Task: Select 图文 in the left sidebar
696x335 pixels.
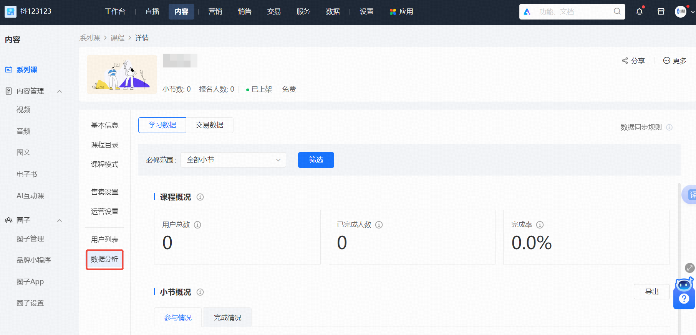Action: [x=23, y=152]
